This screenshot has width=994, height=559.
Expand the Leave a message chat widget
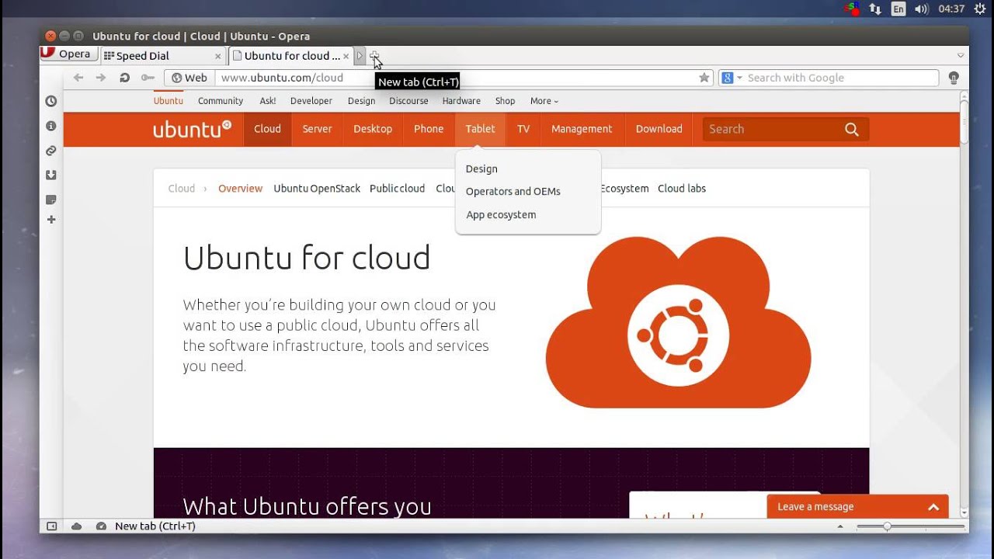tap(857, 506)
